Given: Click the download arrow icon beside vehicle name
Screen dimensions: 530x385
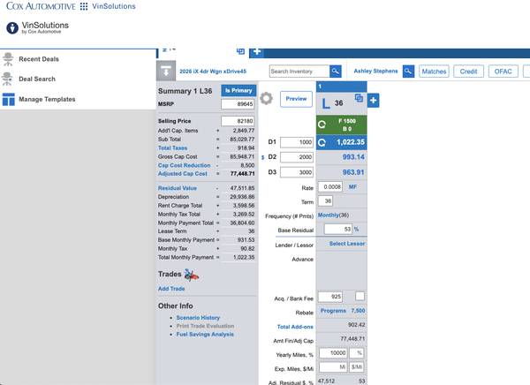Looking at the screenshot, I should (x=166, y=71).
